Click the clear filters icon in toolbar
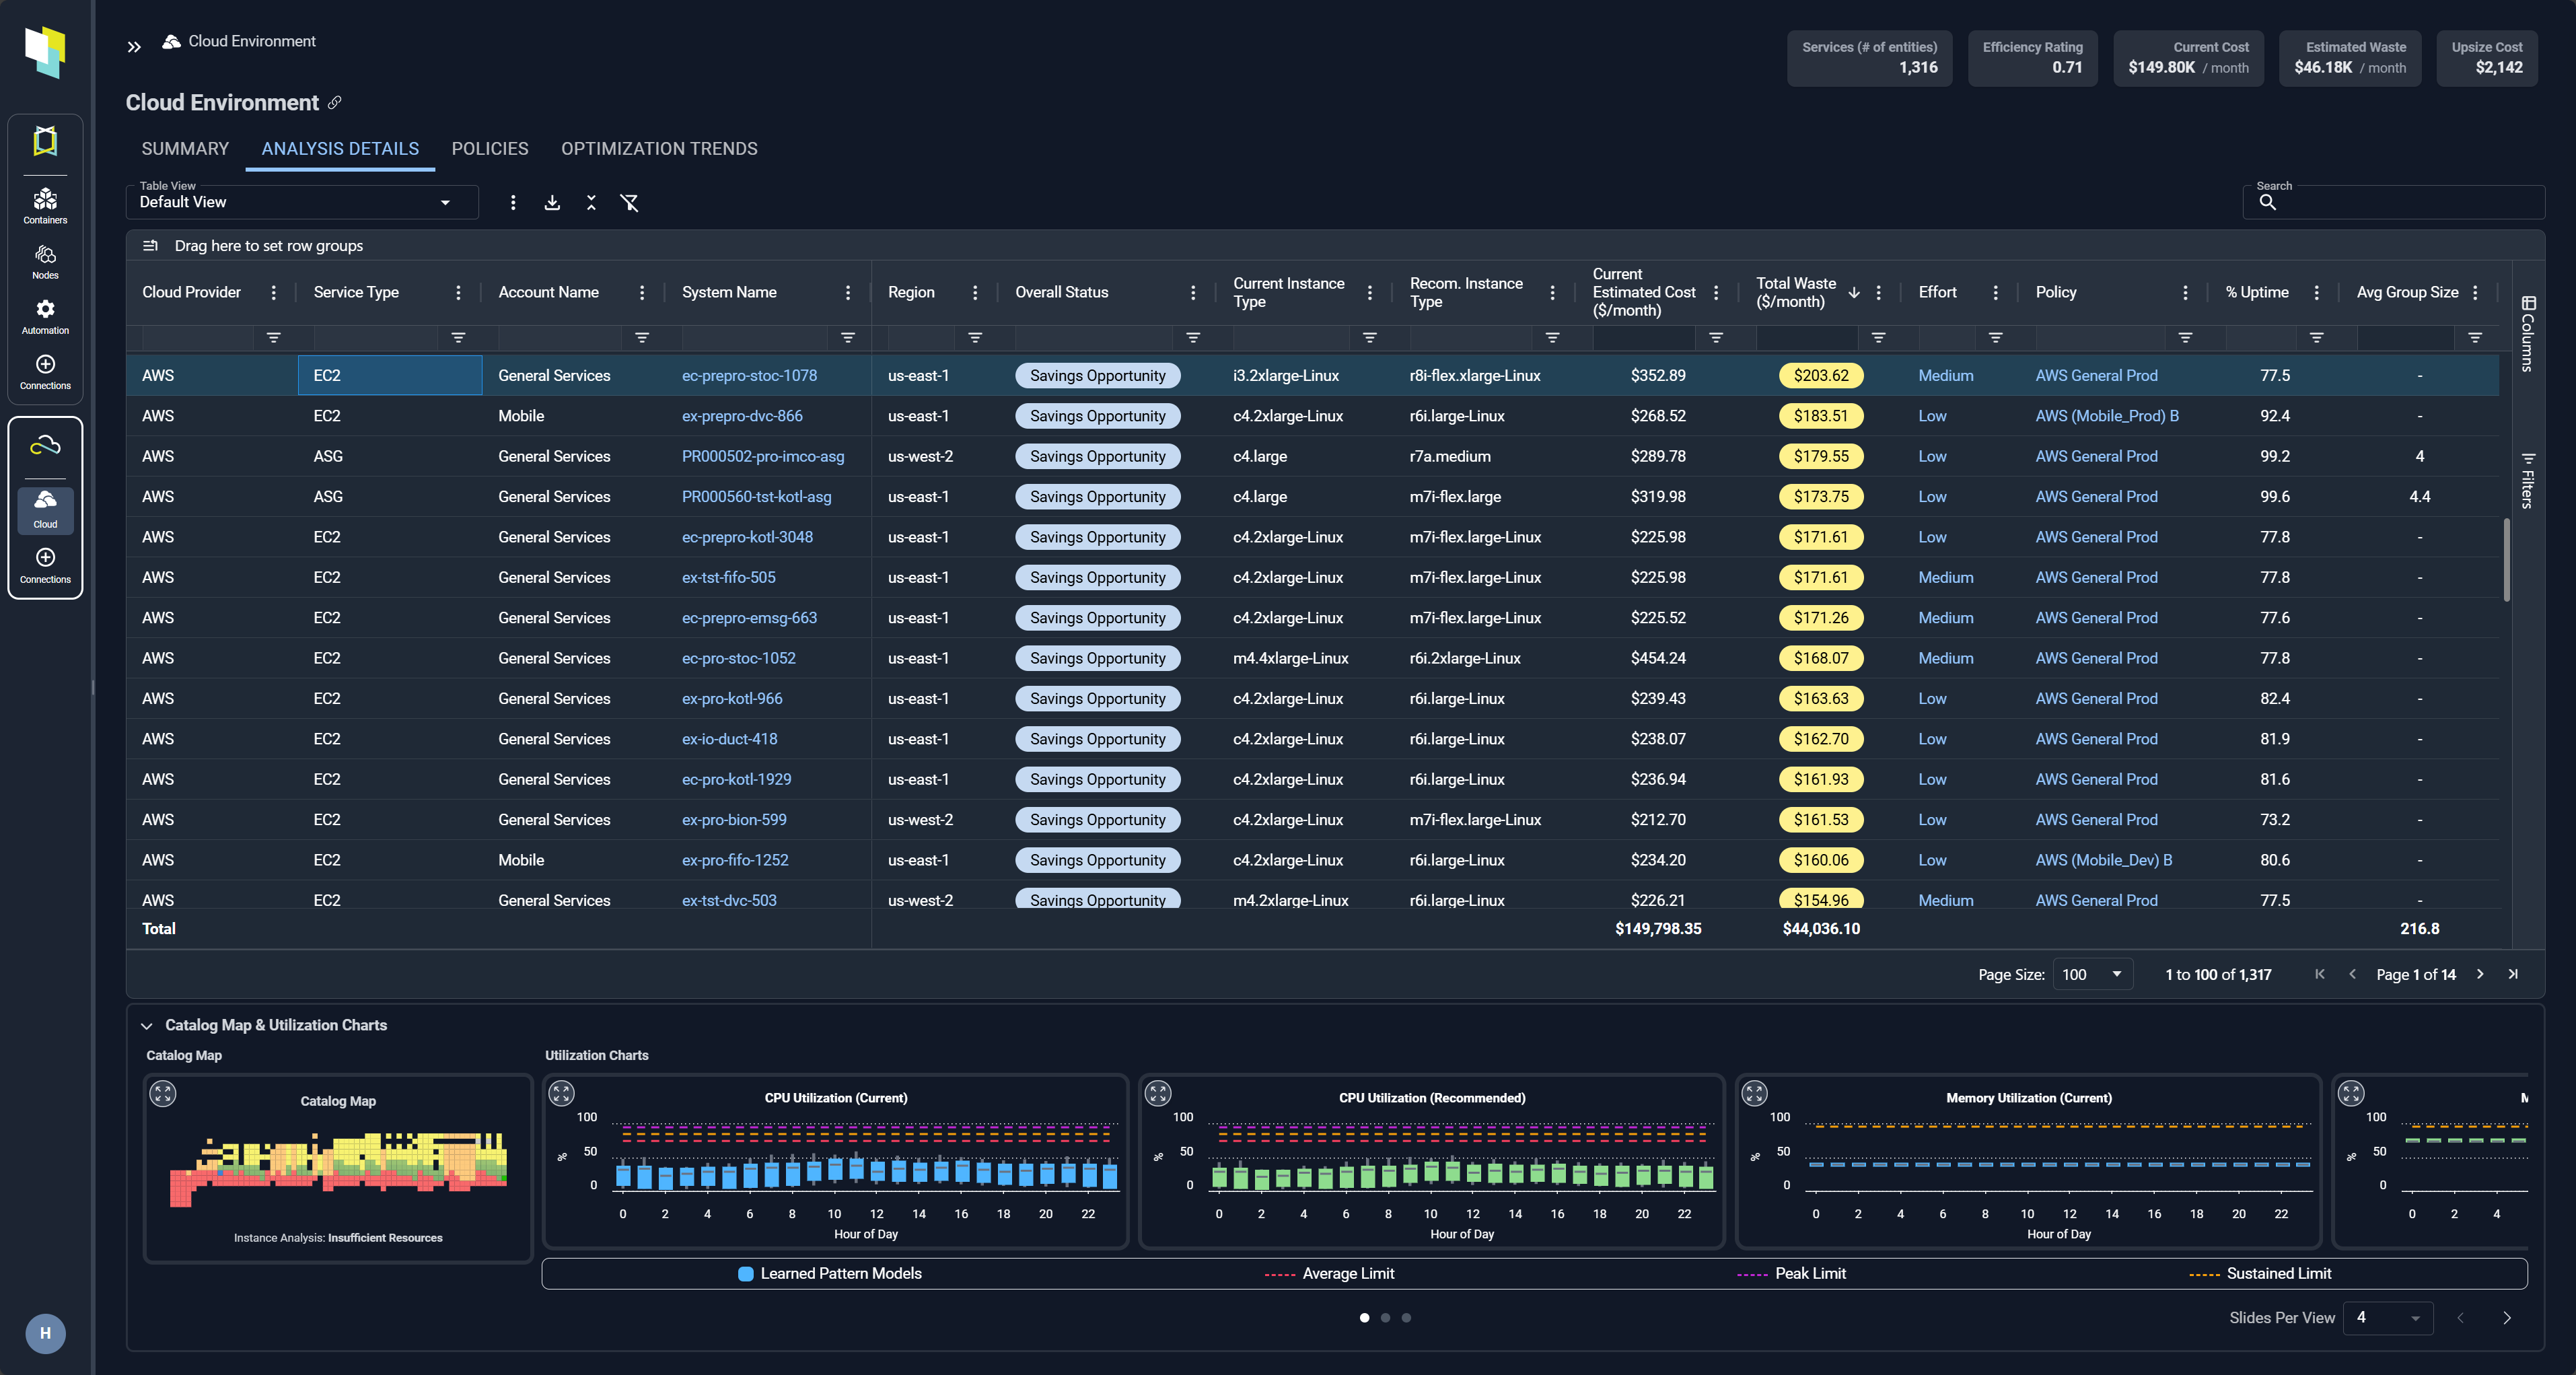2576x1375 pixels. tap(629, 203)
